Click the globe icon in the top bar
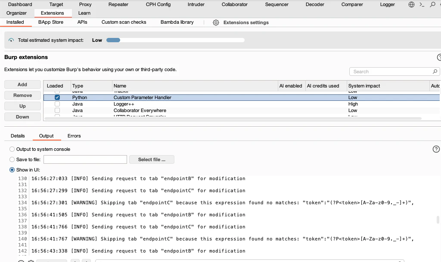 pos(411,4)
